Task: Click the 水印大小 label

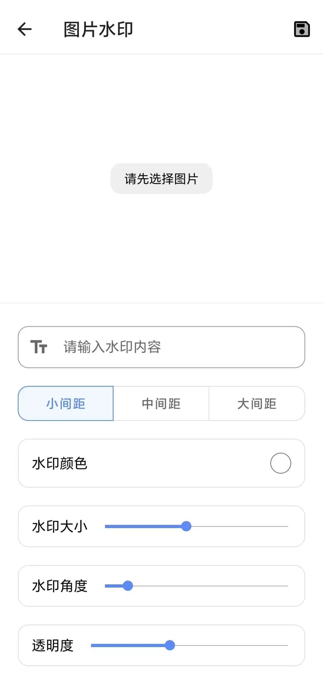Action: click(x=60, y=527)
